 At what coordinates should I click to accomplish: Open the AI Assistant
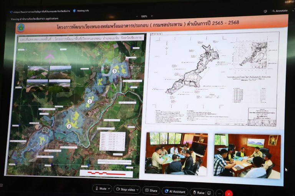[175, 191]
